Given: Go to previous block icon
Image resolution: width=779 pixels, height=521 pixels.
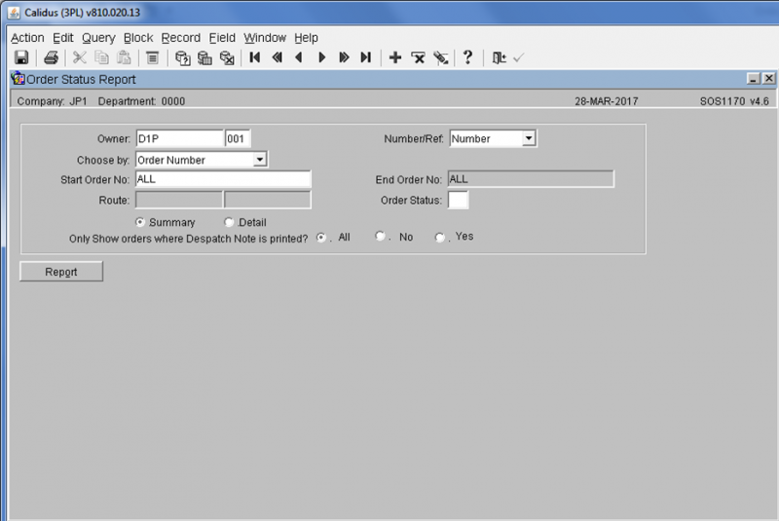Looking at the screenshot, I should (278, 57).
